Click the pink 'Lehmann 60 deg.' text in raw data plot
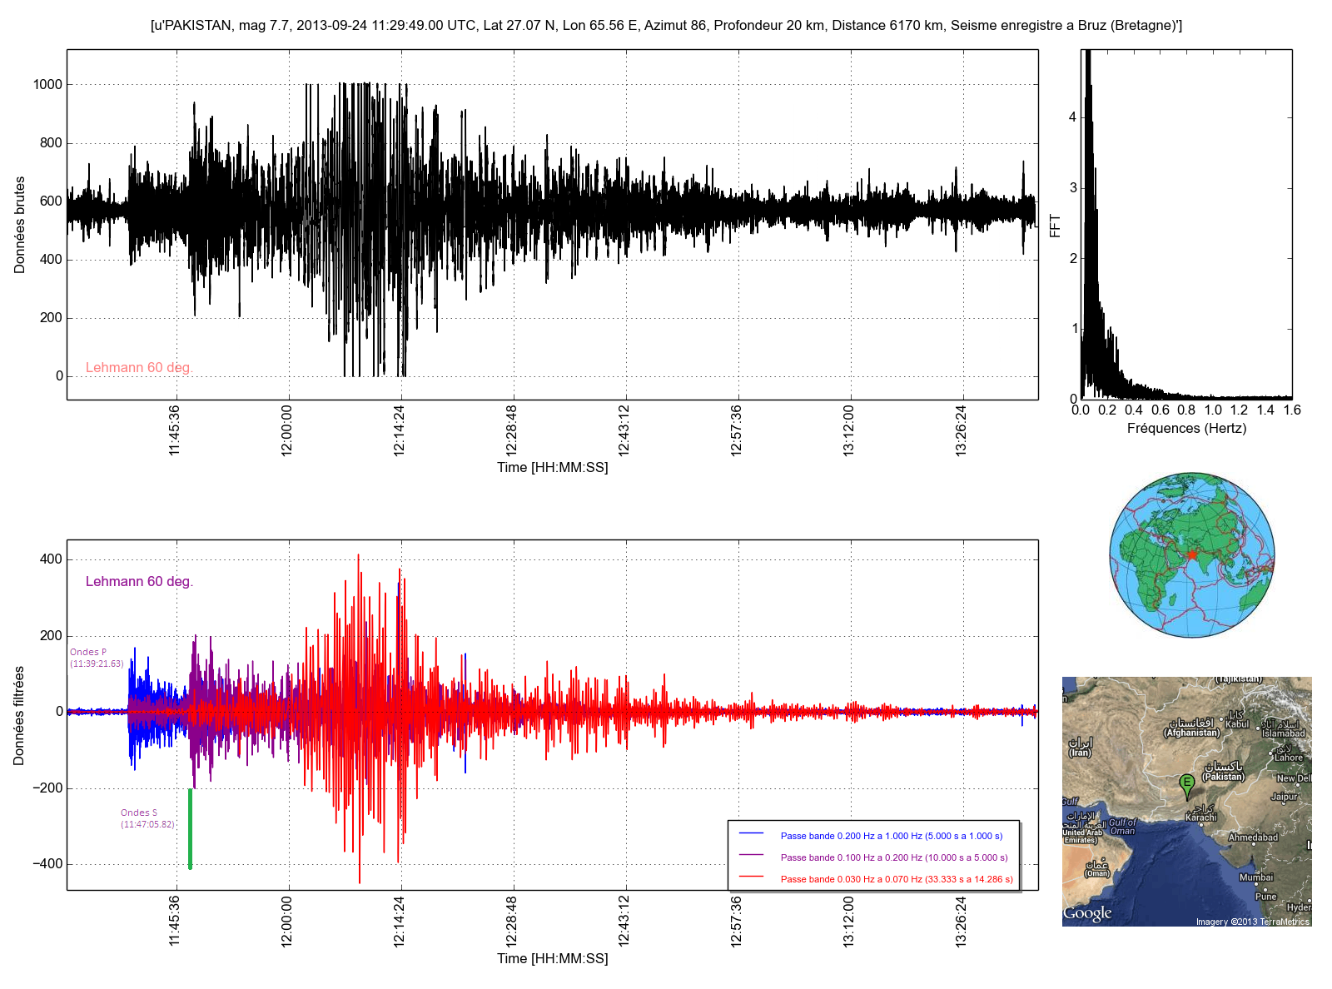The image size is (1332, 989). point(139,368)
